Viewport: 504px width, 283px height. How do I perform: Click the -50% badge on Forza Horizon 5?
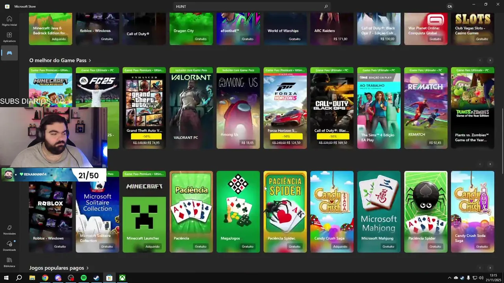(286, 136)
